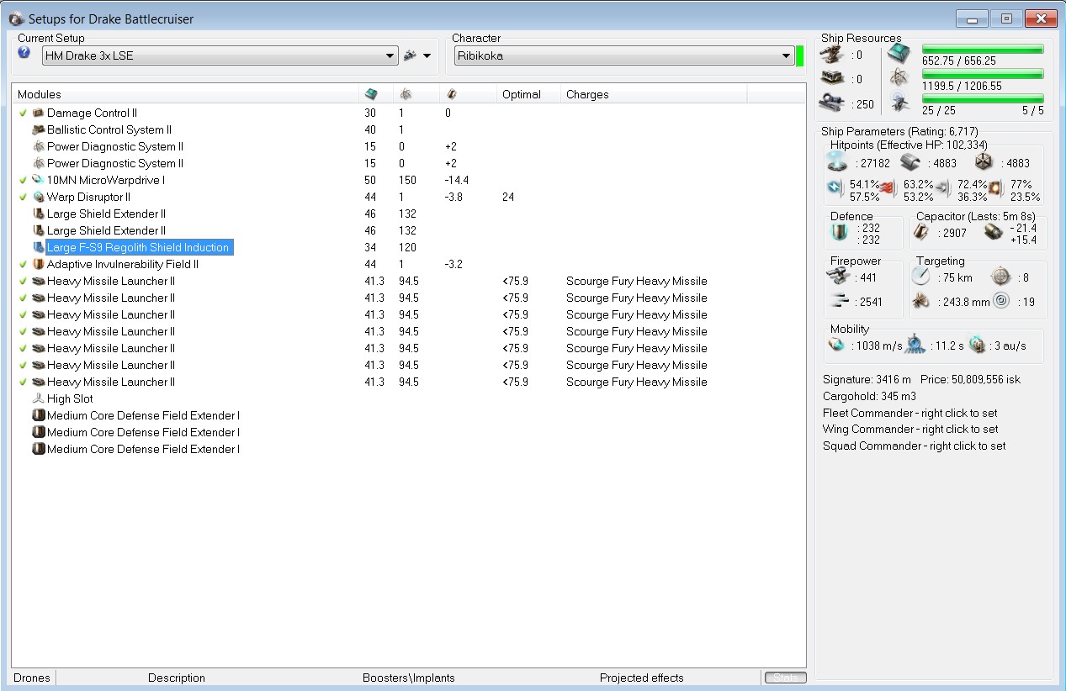Viewport: 1066px width, 691px height.
Task: Open the Current Setup combo box
Action: 220,56
